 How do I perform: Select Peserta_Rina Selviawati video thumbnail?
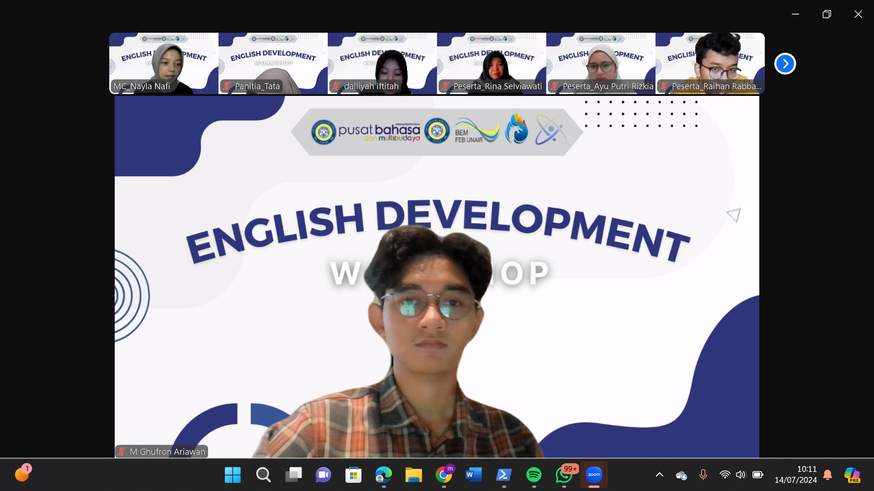coord(492,64)
